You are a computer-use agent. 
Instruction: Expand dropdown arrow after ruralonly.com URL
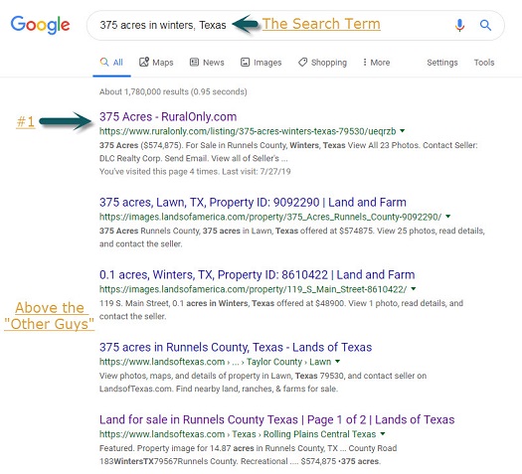tap(402, 131)
